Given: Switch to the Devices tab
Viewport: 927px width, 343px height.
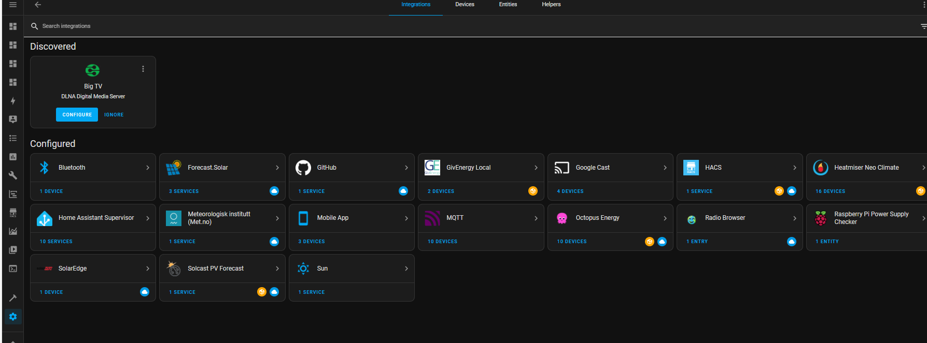Looking at the screenshot, I should [x=465, y=5].
